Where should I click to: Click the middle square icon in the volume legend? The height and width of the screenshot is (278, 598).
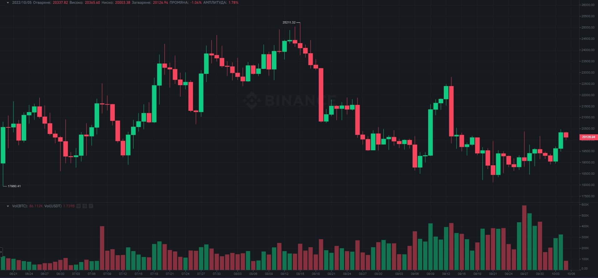pyautogui.click(x=84, y=206)
